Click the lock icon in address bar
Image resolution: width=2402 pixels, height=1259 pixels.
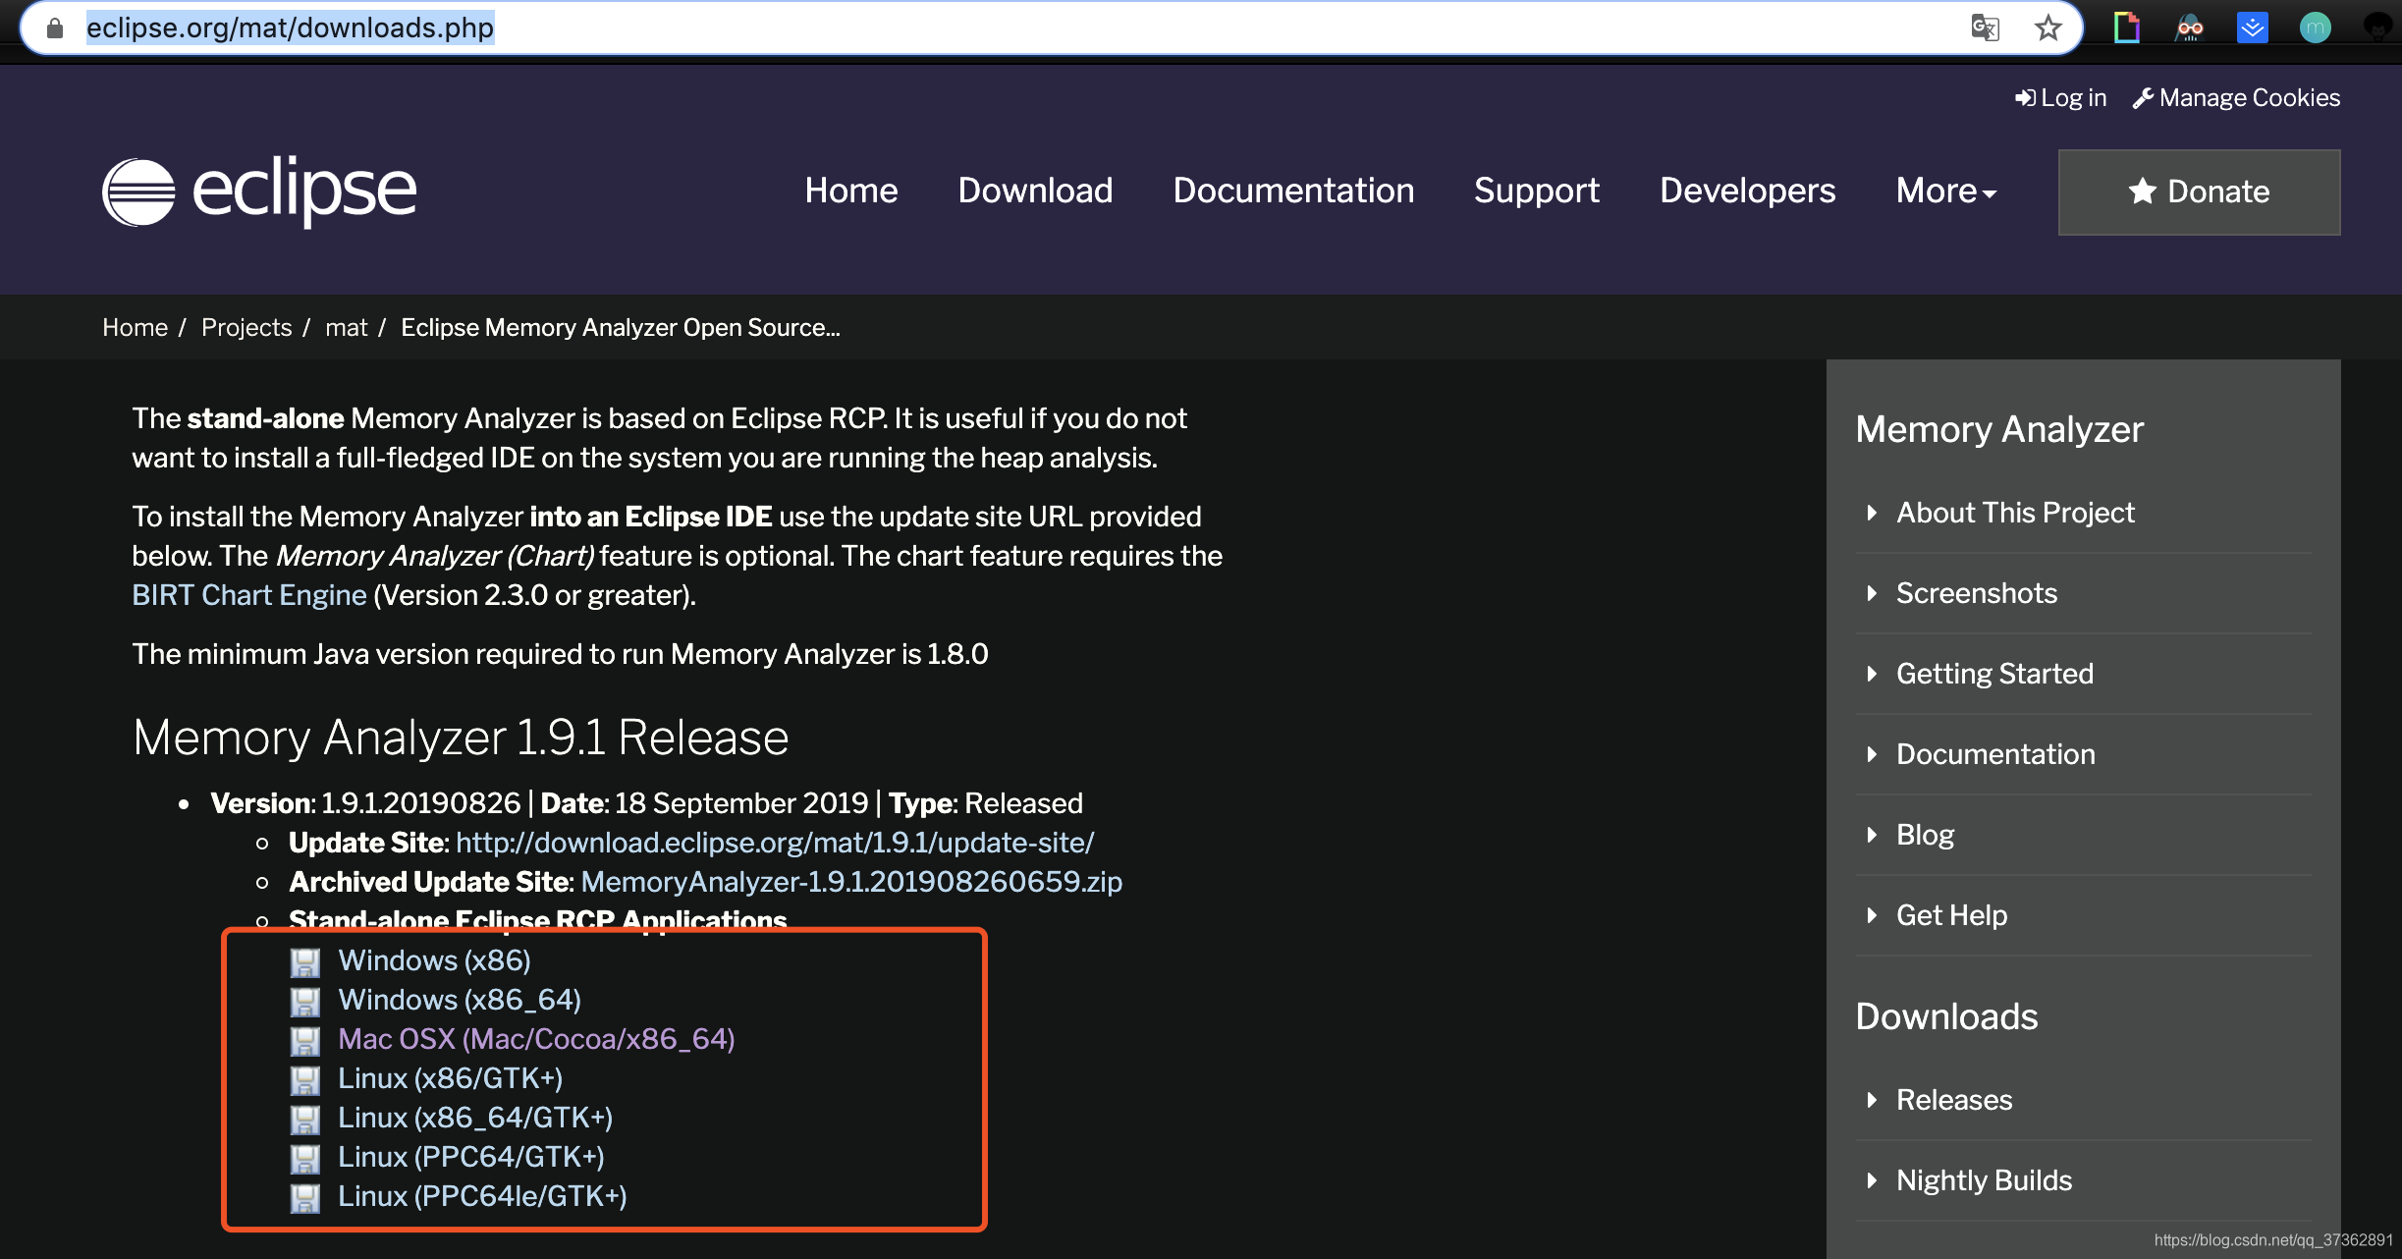coord(55,28)
